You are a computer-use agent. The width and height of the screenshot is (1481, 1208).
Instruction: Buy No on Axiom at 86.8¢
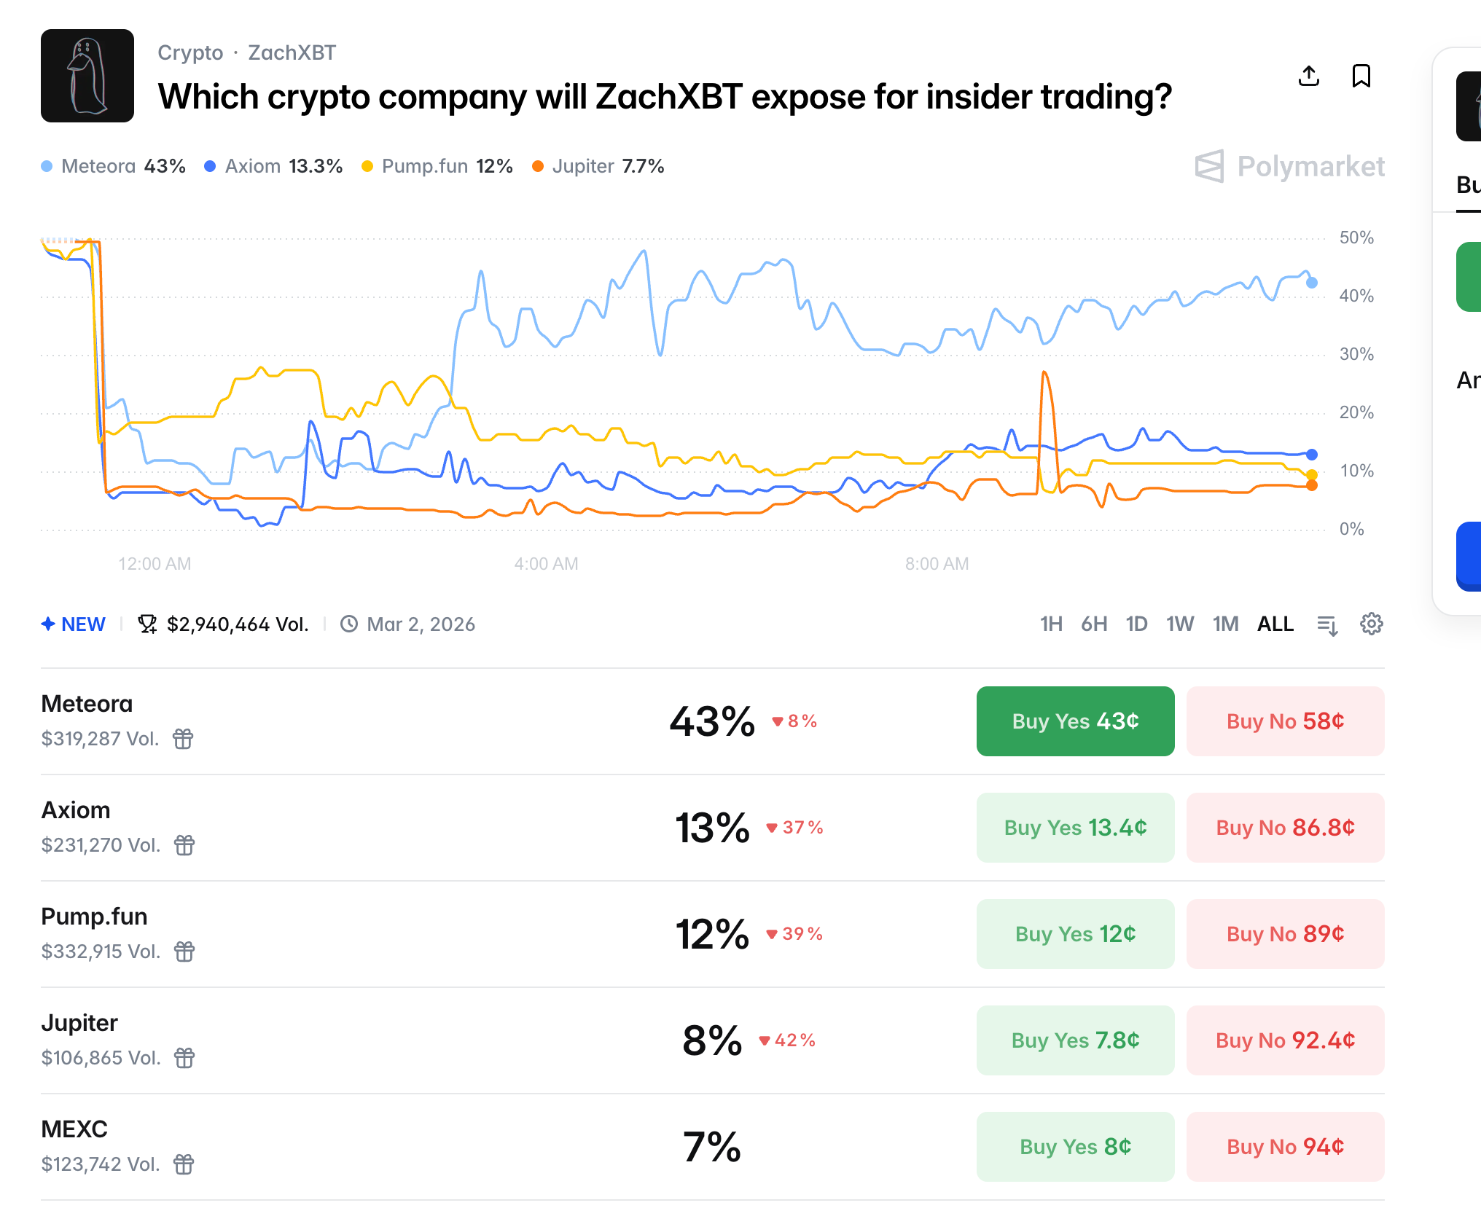[1285, 828]
